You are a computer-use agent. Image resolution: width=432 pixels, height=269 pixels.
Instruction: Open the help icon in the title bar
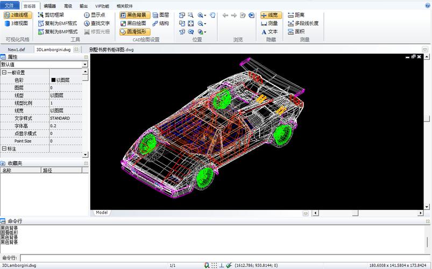click(428, 5)
